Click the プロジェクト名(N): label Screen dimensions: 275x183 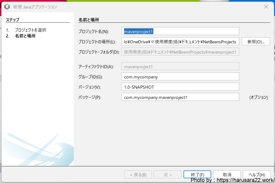click(93, 32)
